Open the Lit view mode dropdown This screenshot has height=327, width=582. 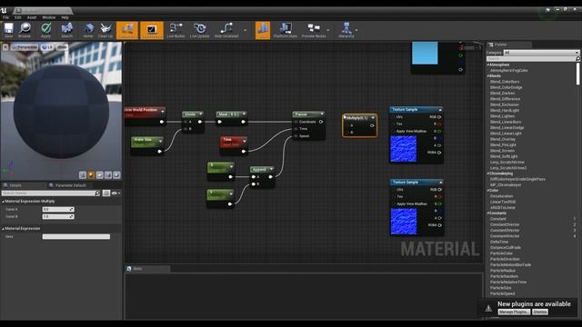point(47,47)
